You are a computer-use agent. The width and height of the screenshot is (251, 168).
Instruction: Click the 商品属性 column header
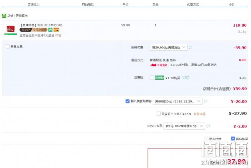tap(88, 4)
